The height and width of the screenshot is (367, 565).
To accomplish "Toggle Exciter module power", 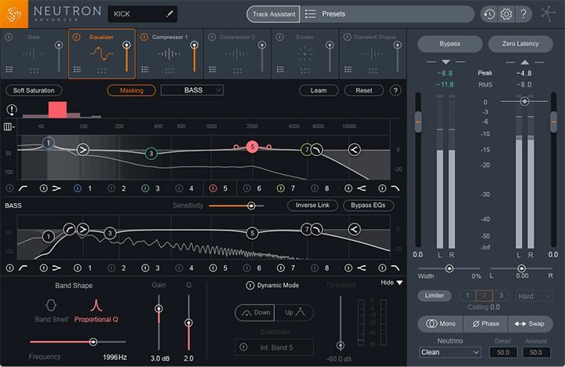I will [279, 37].
